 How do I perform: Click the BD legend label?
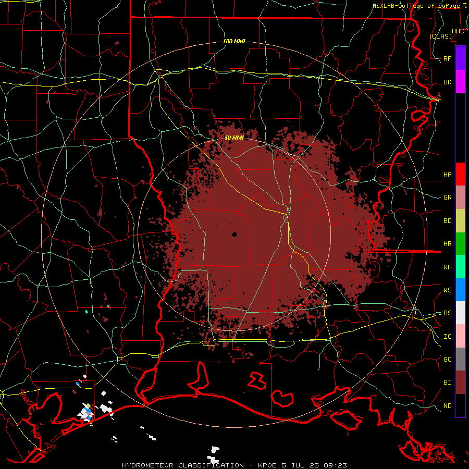click(447, 221)
